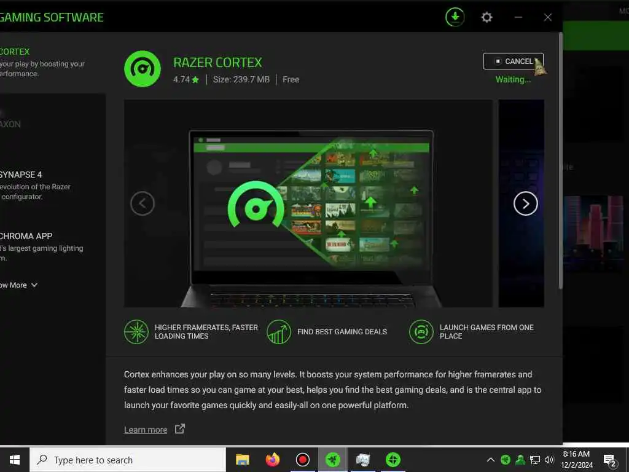Screen dimensions: 629x472
Task: Click the RAZER CORTEX title heading
Action: 217,63
